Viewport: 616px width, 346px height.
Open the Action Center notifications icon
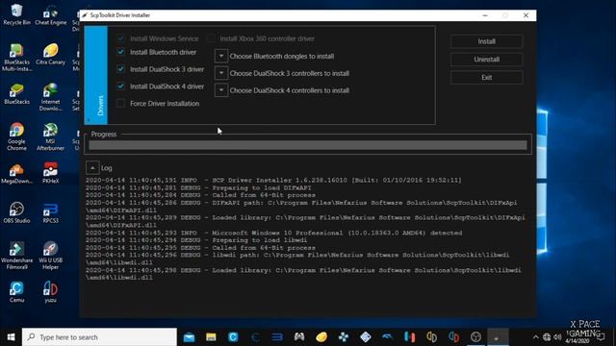(601, 337)
